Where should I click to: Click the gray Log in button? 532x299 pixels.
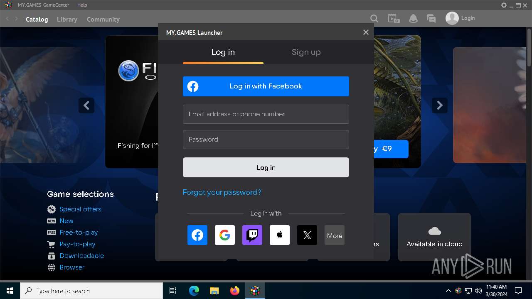266,167
